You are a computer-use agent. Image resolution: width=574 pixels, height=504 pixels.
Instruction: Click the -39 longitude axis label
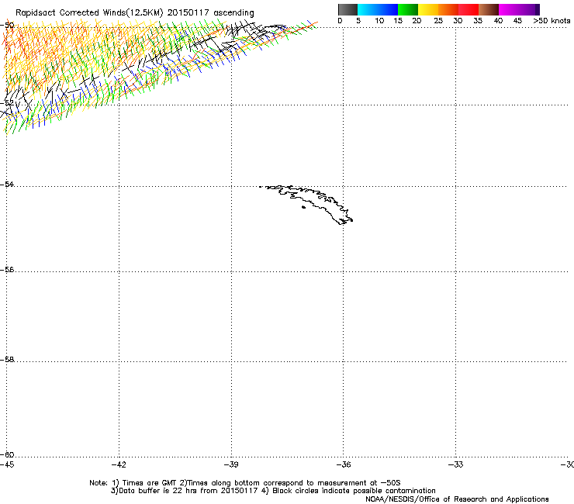click(x=231, y=464)
